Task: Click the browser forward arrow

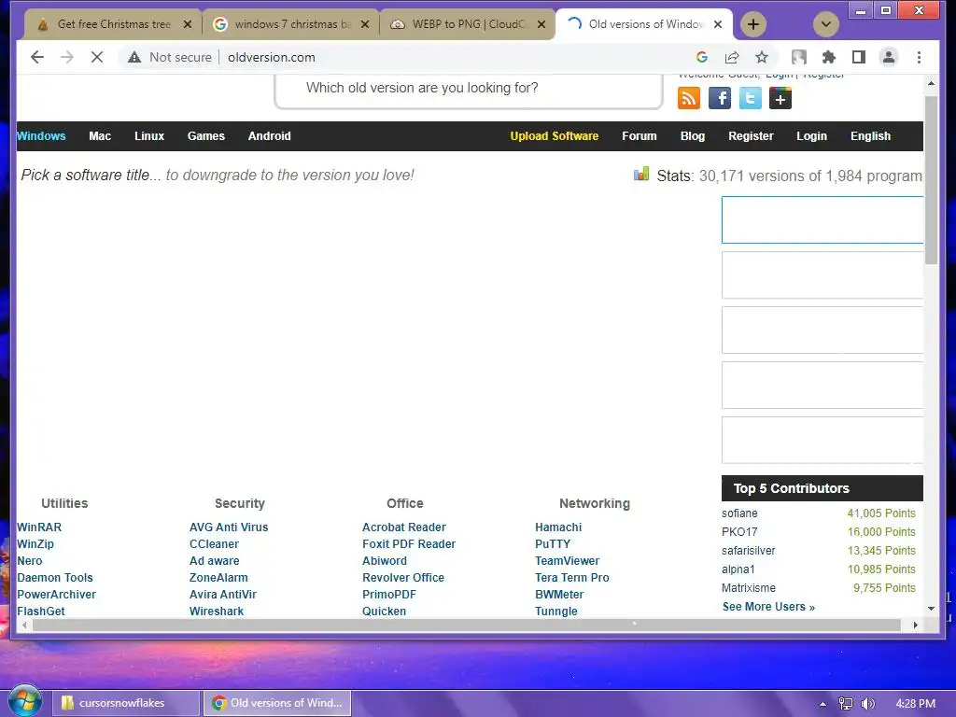Action: click(67, 57)
